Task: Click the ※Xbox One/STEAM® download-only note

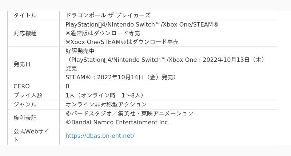Action: [122, 42]
